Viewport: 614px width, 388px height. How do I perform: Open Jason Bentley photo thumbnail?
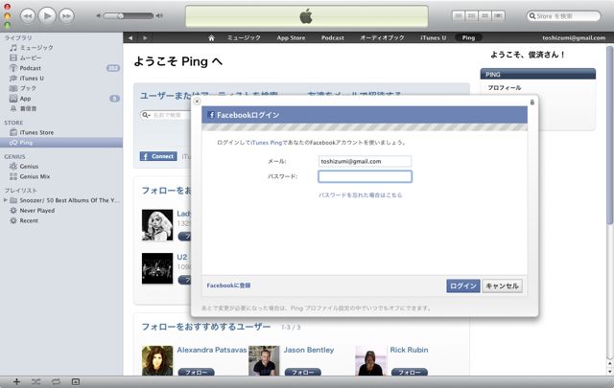click(x=264, y=360)
